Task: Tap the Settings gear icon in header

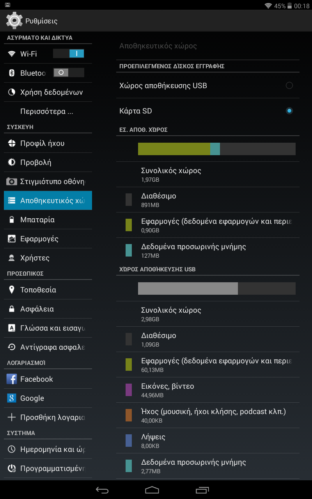Action: [x=14, y=21]
